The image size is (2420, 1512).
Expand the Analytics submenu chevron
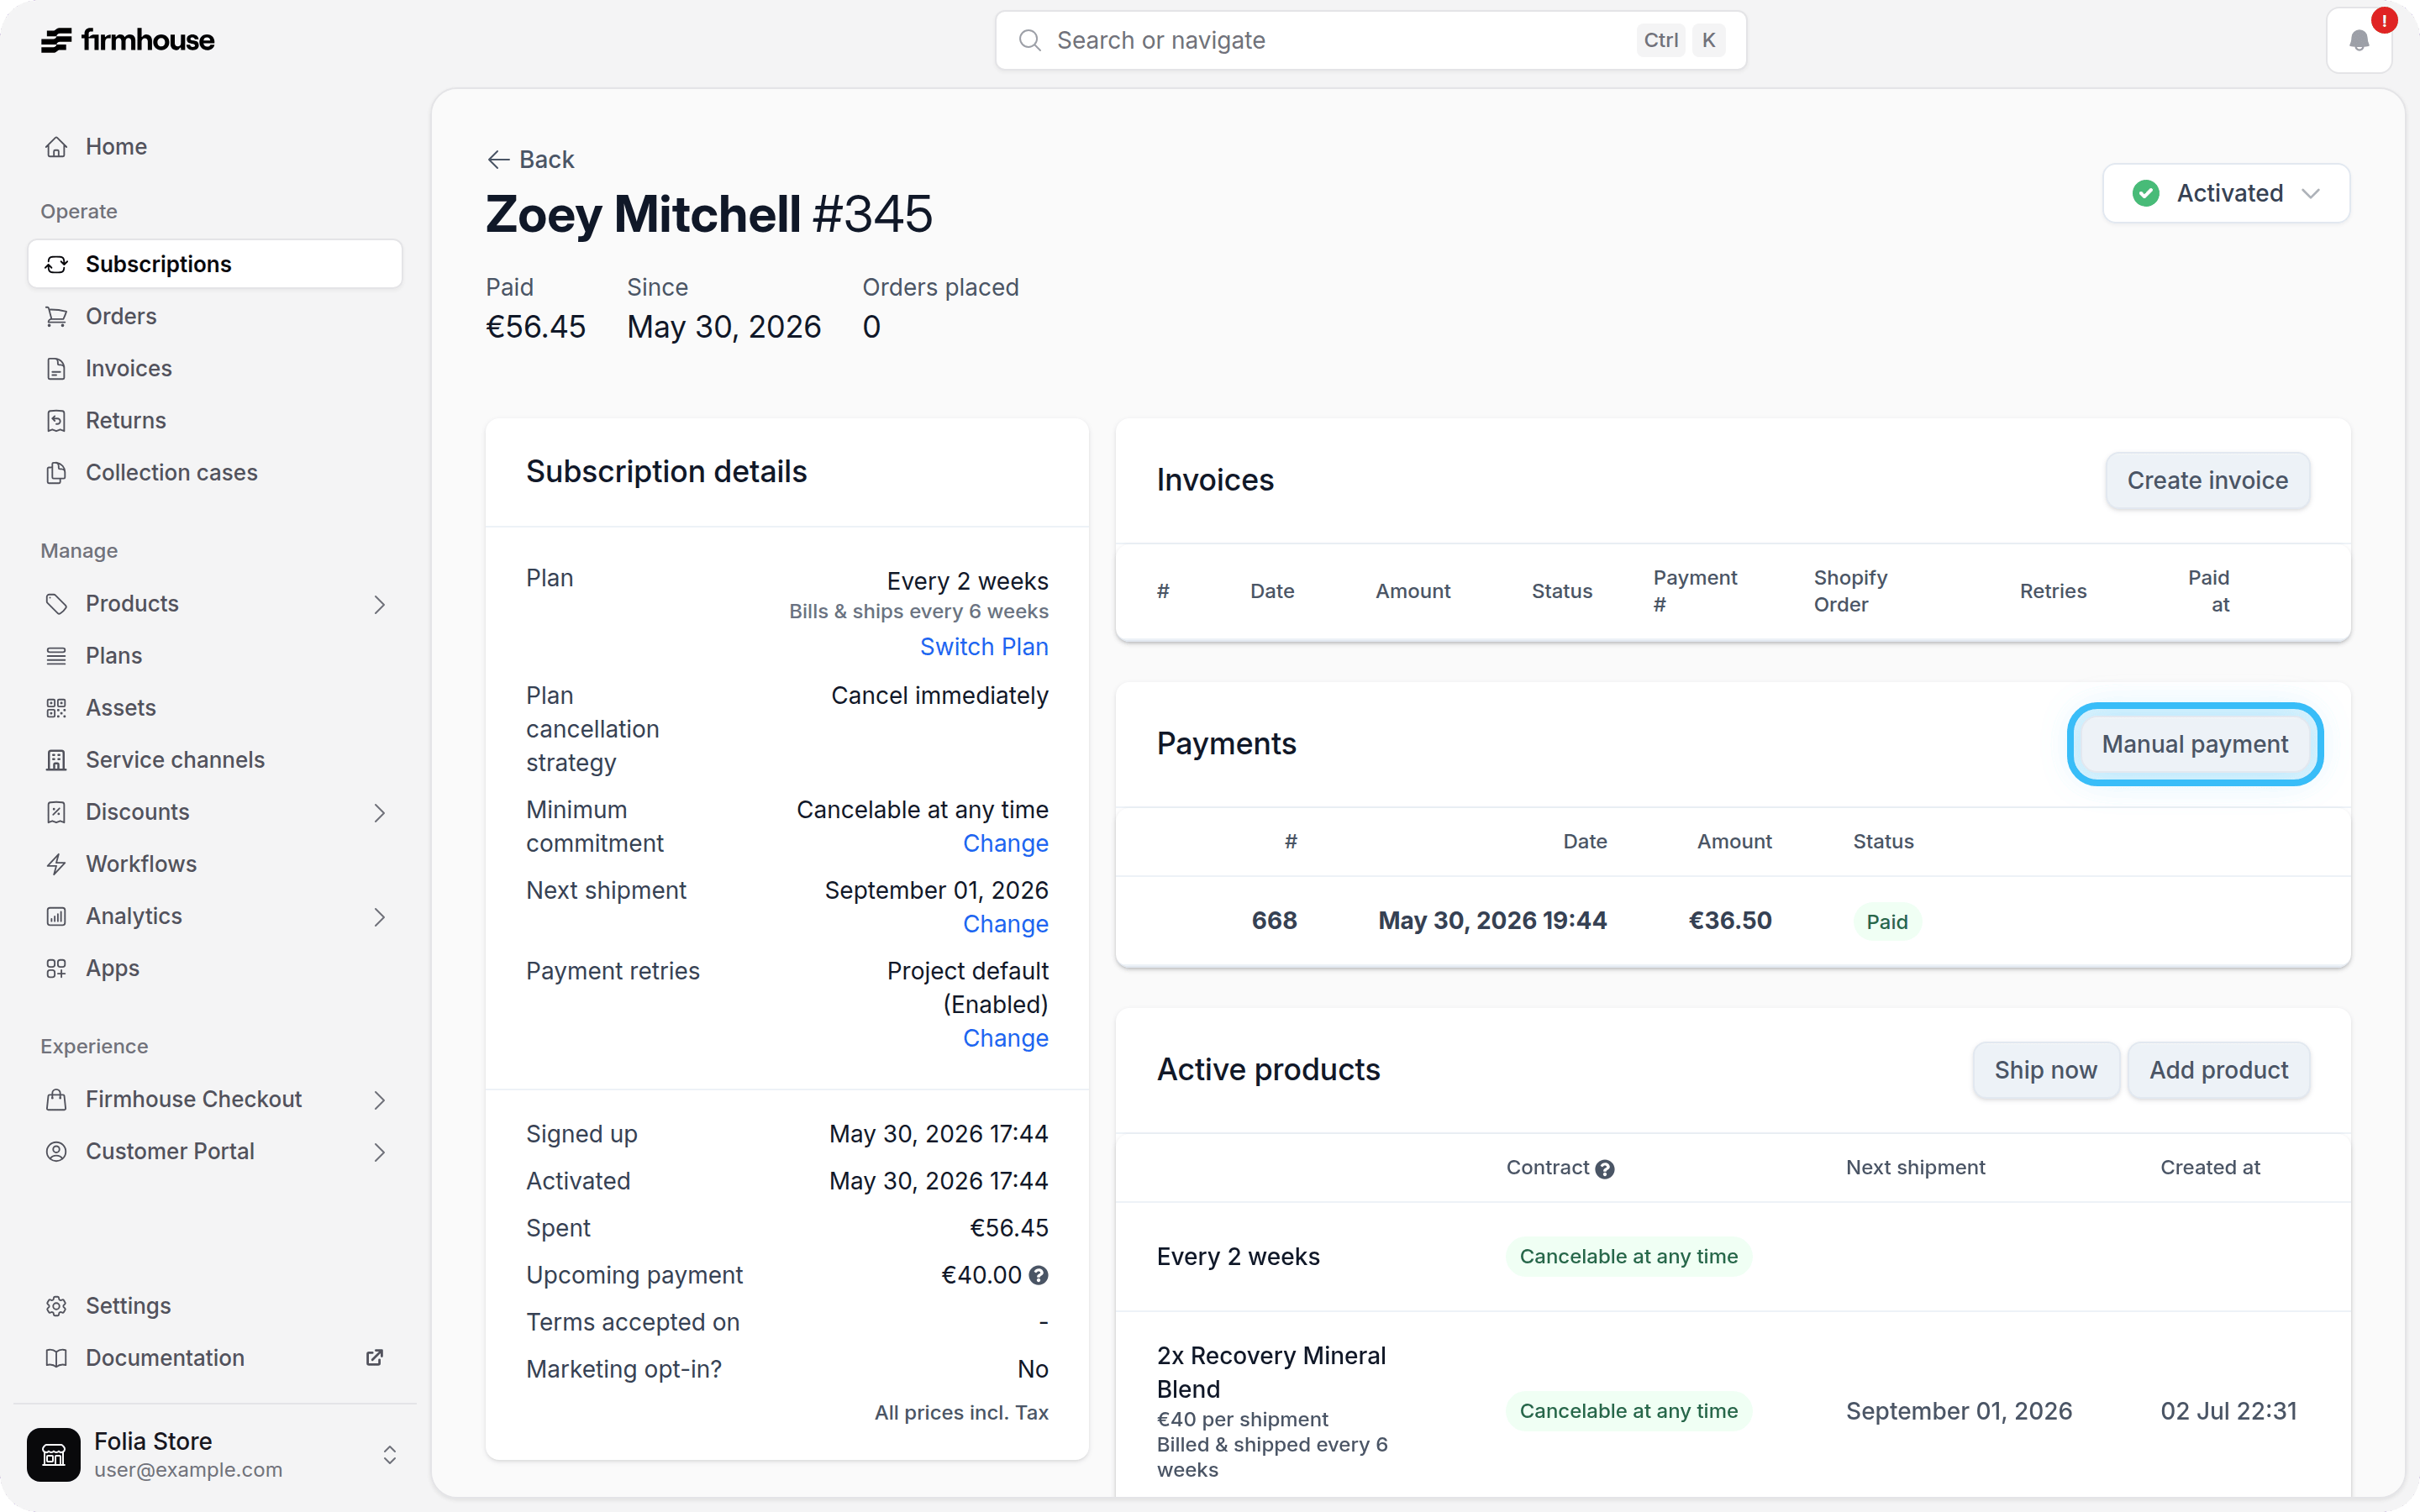coord(379,916)
